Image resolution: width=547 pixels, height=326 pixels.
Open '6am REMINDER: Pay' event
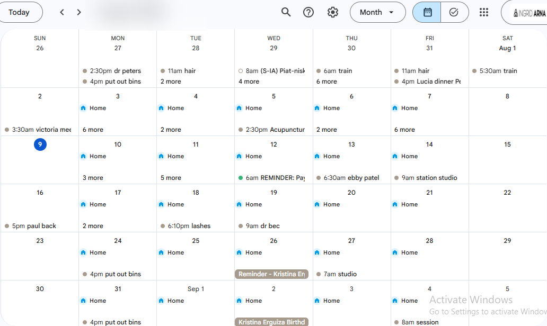[x=272, y=178]
